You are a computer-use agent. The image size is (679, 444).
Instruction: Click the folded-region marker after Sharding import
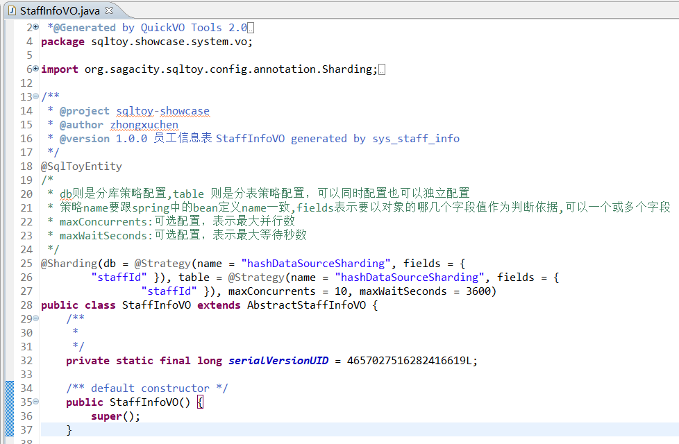point(382,69)
